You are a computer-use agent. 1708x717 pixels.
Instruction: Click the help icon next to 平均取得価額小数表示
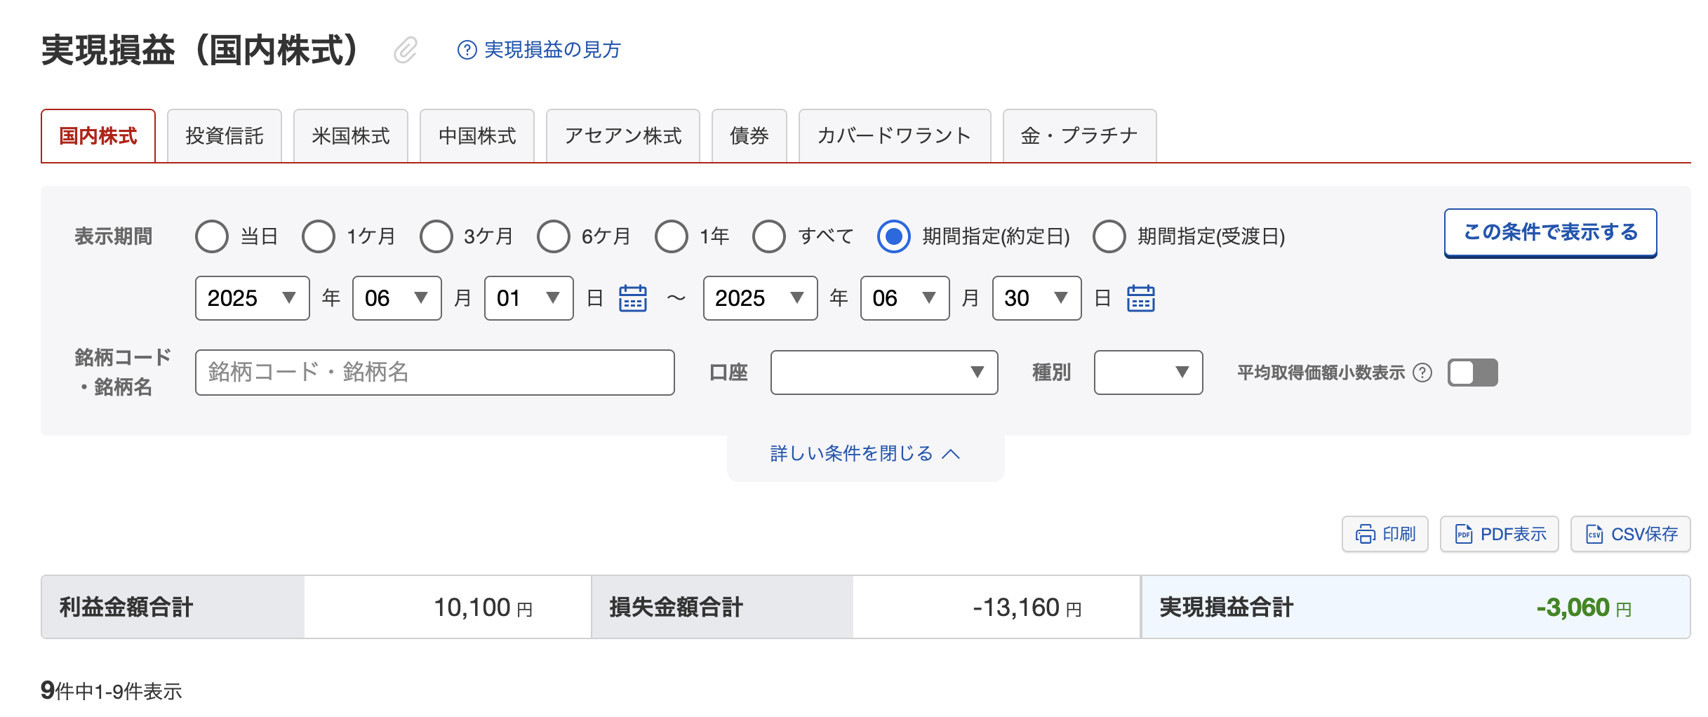click(x=1423, y=373)
